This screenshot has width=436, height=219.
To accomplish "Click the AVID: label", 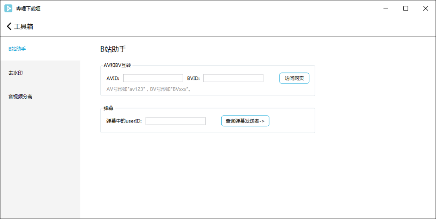I will (x=113, y=78).
